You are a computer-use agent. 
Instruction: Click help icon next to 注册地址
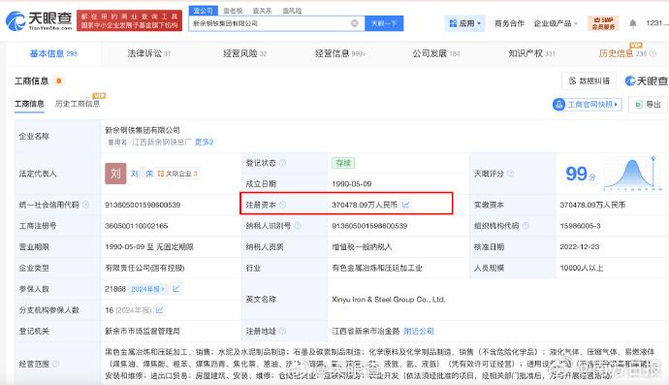tap(282, 331)
